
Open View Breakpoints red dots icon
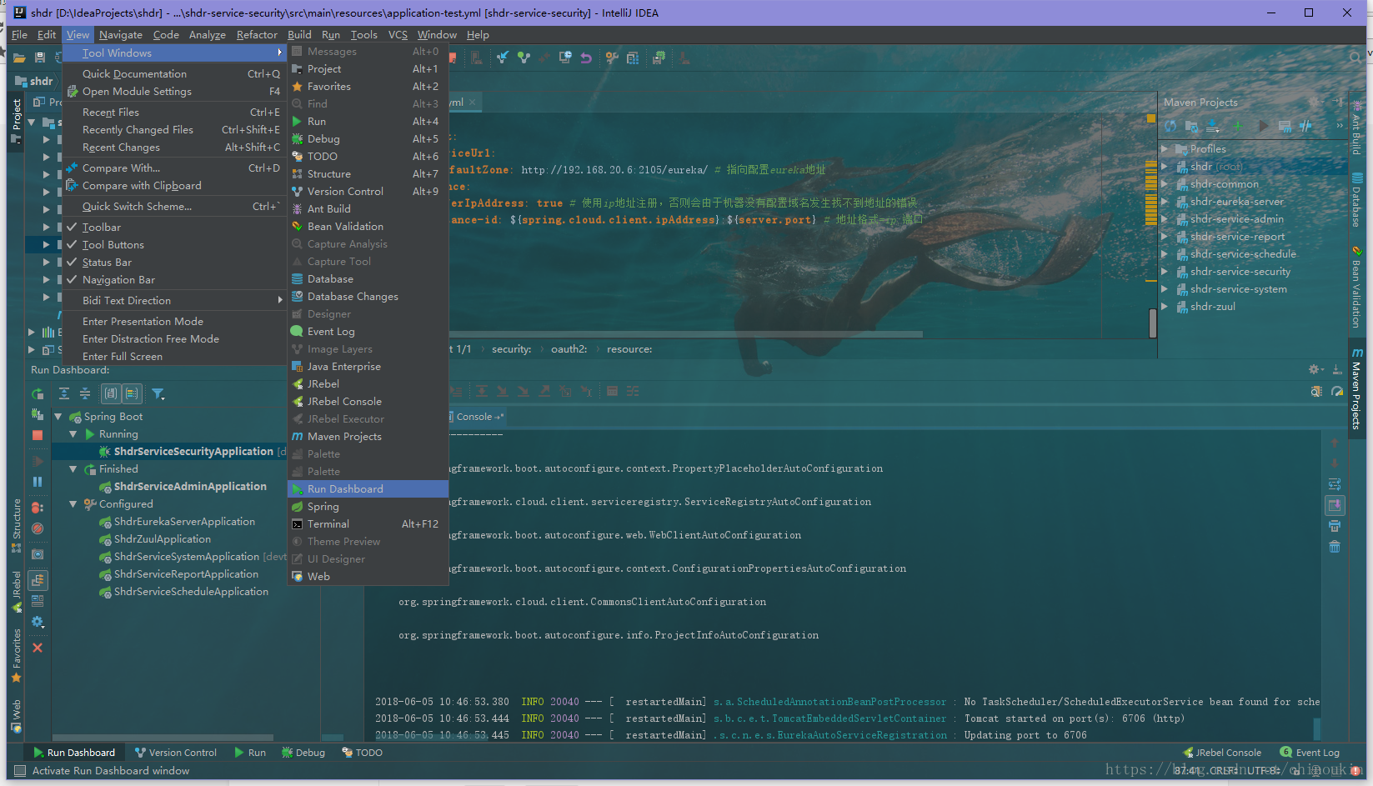[x=38, y=507]
